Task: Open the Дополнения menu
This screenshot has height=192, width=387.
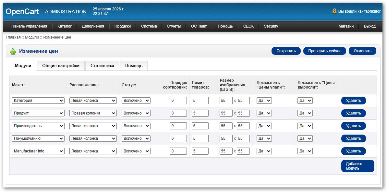Action: 93,26
